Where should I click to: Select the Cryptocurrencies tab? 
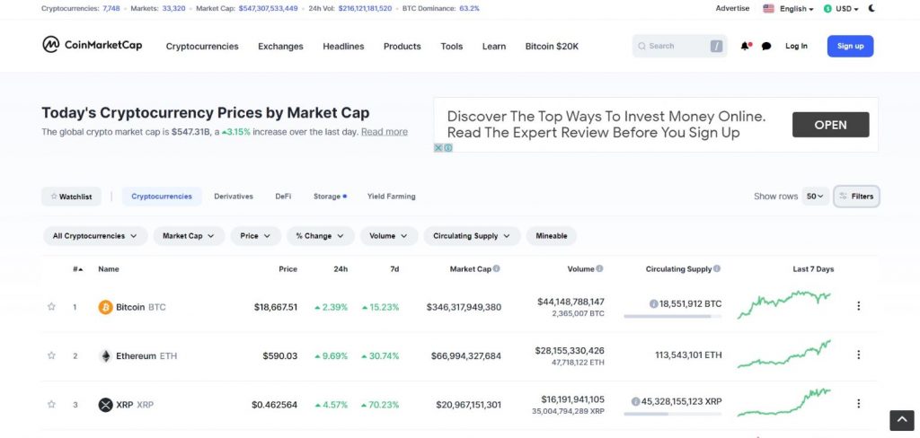(162, 197)
